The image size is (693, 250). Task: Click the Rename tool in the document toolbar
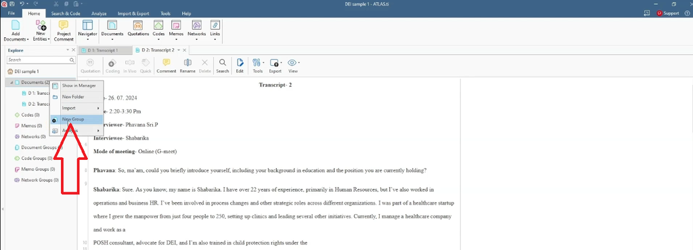point(187,66)
